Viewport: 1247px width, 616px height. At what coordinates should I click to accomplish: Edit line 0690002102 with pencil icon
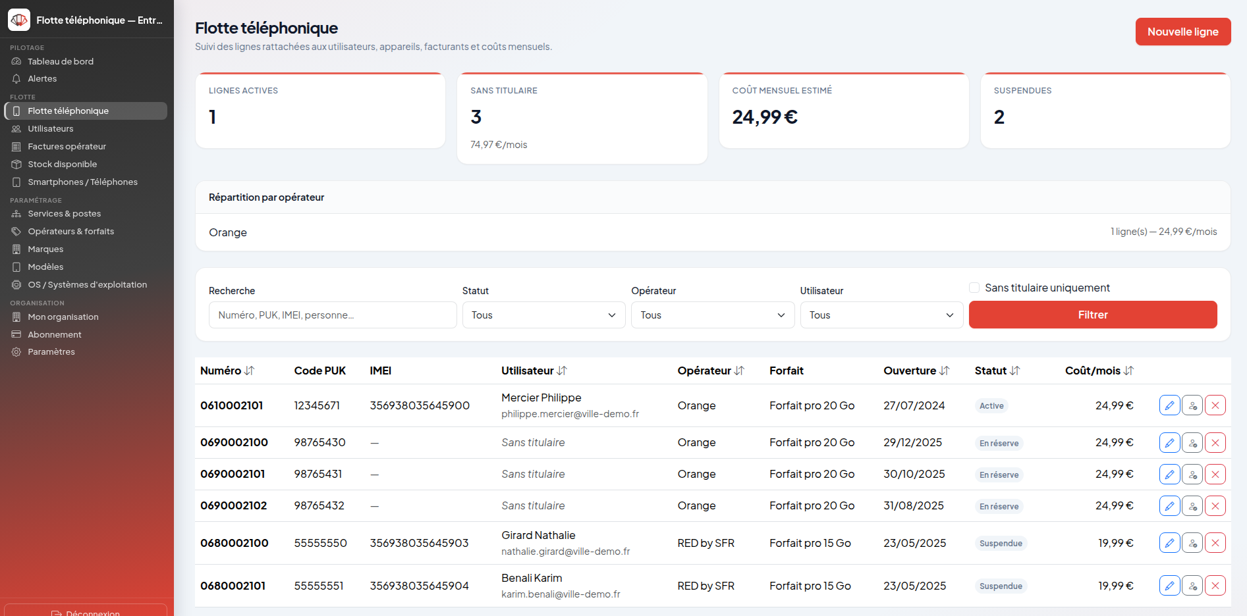pos(1169,506)
